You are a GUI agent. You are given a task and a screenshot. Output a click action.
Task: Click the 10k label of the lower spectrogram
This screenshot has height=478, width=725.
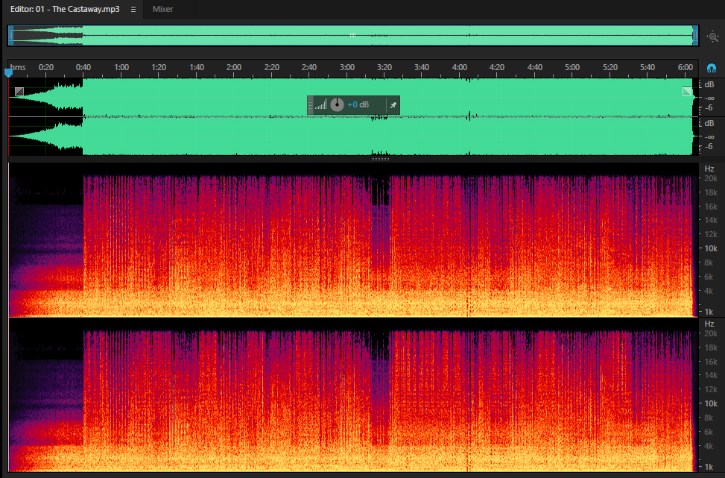coord(711,403)
